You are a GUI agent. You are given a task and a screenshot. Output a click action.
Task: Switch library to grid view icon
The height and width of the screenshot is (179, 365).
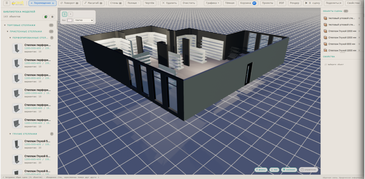(x=52, y=17)
